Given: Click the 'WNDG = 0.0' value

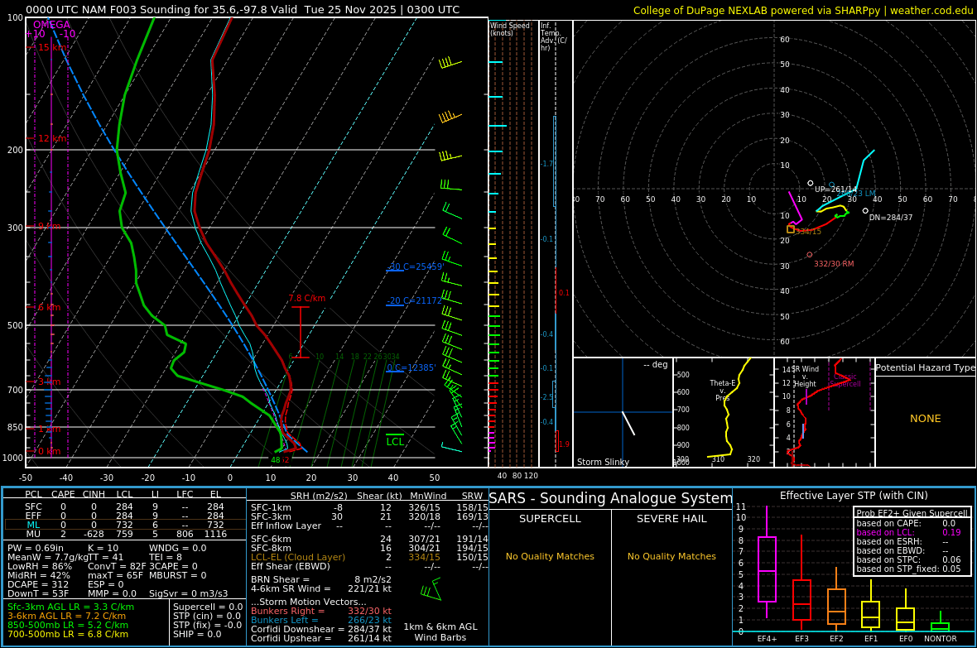Looking at the screenshot, I should 177,549.
